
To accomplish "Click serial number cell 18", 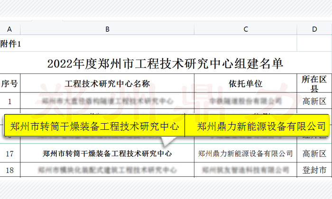I will (x=10, y=169).
